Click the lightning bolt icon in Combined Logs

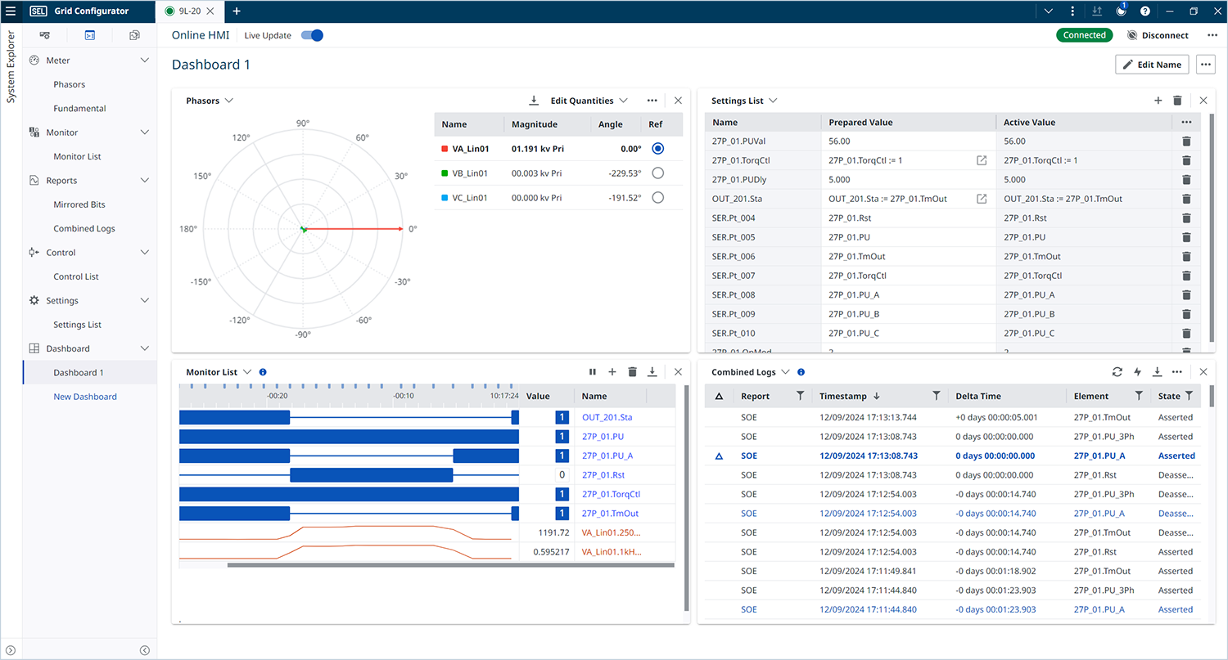(1137, 372)
